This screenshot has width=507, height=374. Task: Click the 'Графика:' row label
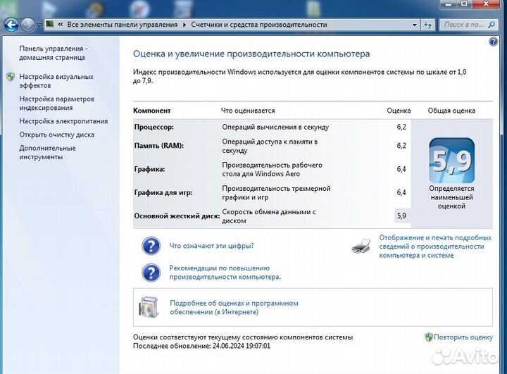[149, 169]
